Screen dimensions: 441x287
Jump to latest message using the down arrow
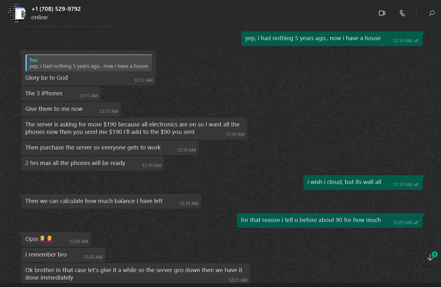pyautogui.click(x=430, y=258)
